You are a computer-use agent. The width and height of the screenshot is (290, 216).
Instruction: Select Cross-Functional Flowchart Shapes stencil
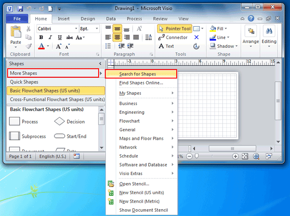(56, 100)
